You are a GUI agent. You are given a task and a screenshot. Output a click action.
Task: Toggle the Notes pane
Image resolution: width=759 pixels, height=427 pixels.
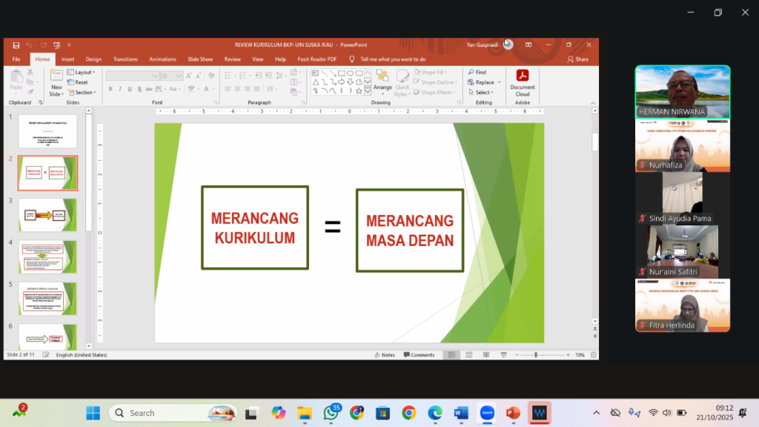pos(385,355)
